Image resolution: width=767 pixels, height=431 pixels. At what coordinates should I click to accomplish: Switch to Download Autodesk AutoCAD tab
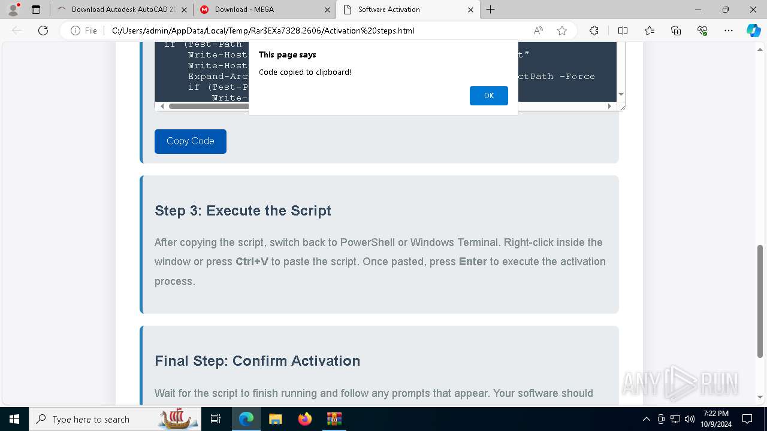click(x=117, y=10)
